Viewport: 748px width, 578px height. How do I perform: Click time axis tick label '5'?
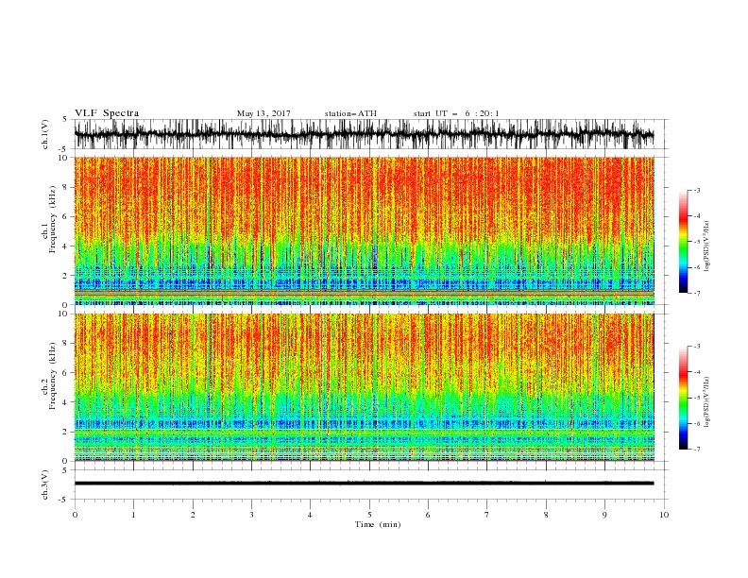[x=369, y=515]
